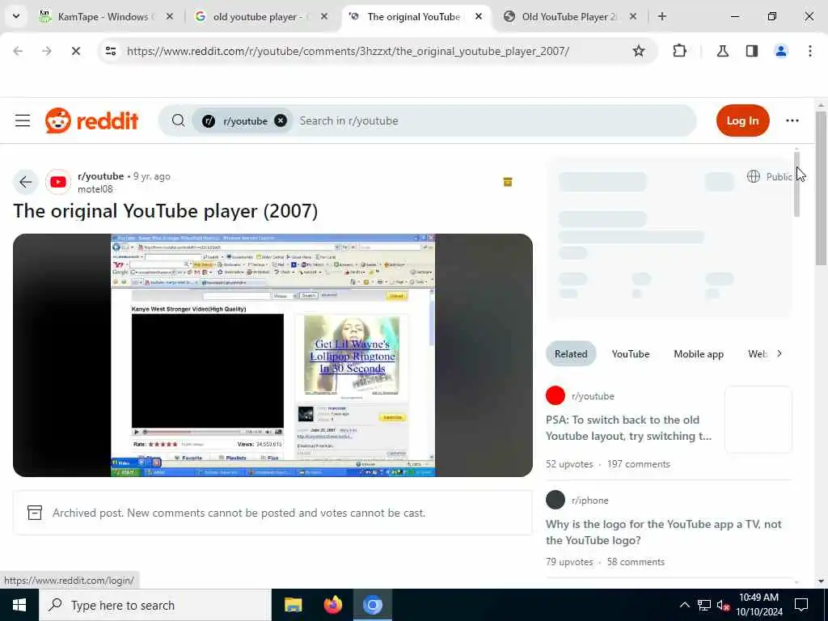
Task: Open Firefox from the taskbar
Action: (x=332, y=605)
